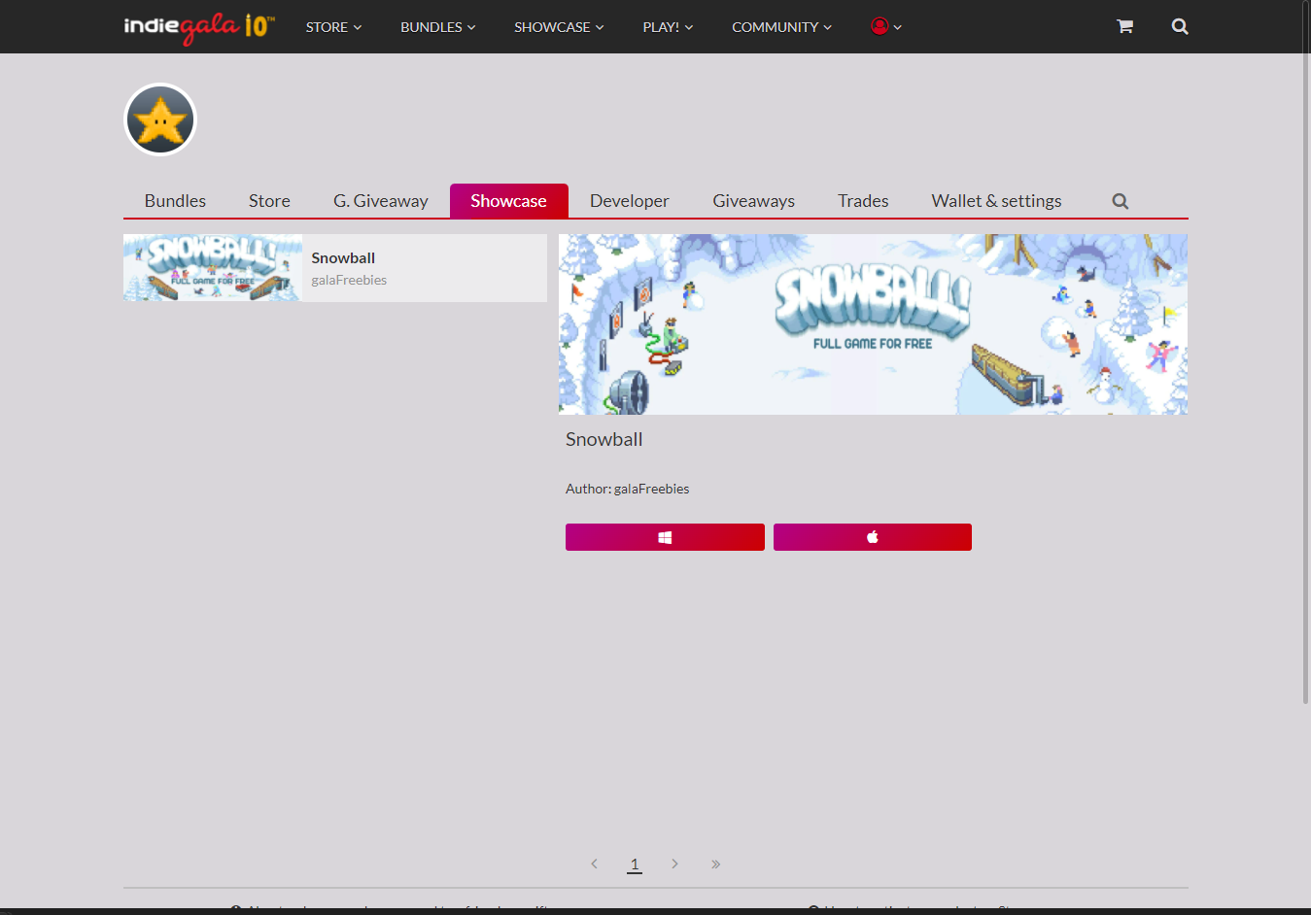Viewport: 1311px width, 915px height.
Task: Switch to the Bundles tab
Action: [175, 201]
